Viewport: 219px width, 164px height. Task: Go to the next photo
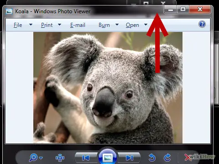tap(129, 158)
